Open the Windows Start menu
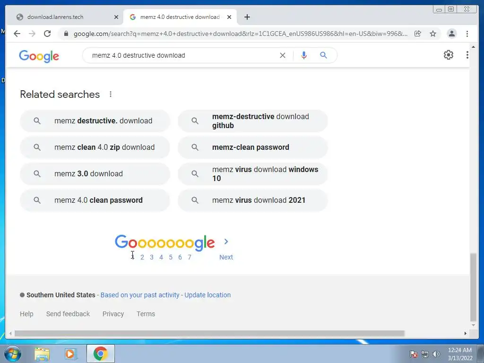This screenshot has width=484, height=363. (13, 354)
